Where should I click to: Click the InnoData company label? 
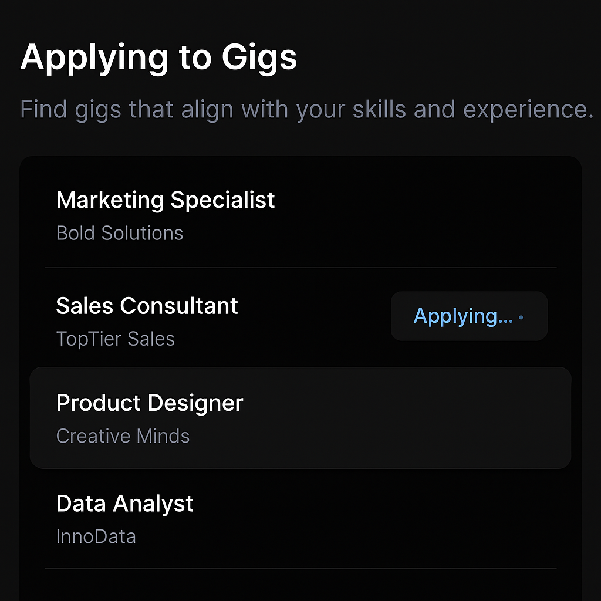pyautogui.click(x=96, y=536)
